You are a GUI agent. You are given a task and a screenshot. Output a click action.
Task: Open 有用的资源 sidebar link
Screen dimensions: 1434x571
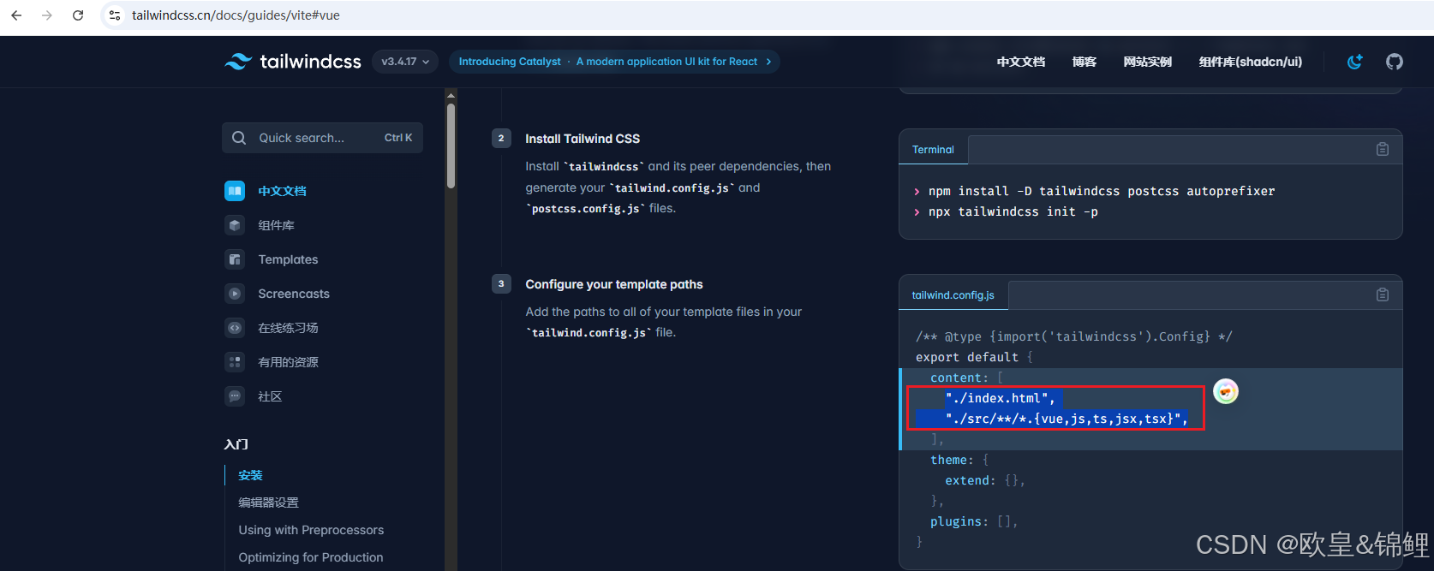pyautogui.click(x=288, y=362)
